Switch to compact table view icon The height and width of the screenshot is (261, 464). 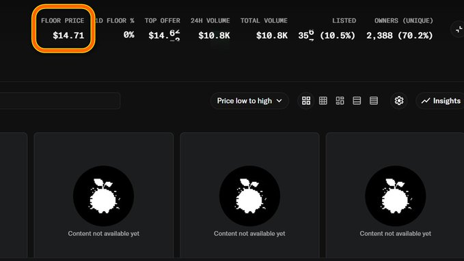pos(373,101)
